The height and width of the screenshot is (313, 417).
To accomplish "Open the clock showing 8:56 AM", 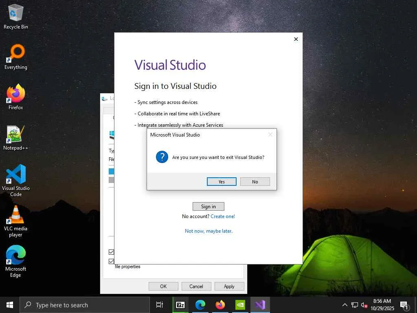I will (382, 305).
